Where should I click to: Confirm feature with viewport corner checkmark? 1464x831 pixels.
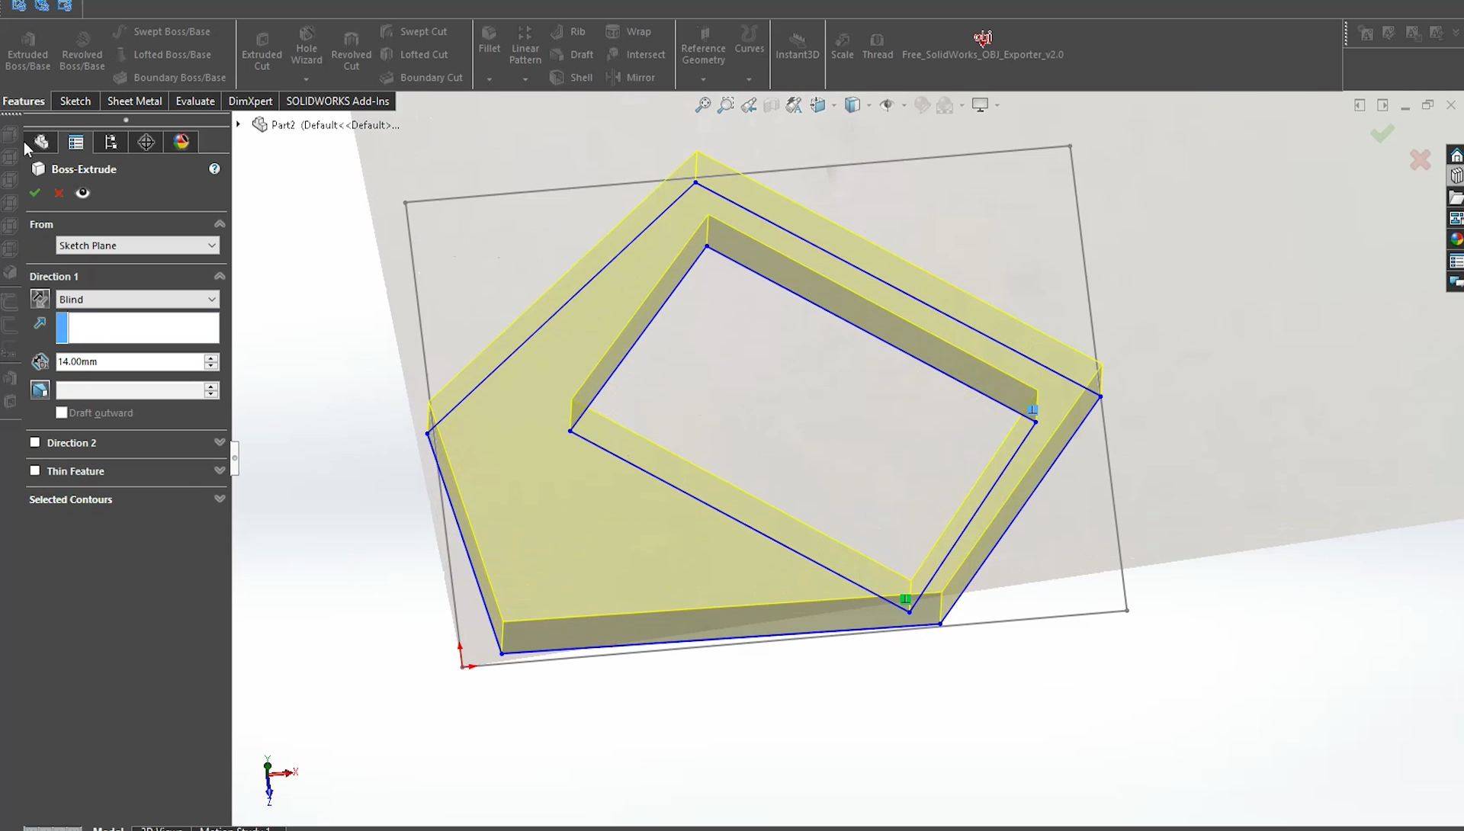[1382, 133]
